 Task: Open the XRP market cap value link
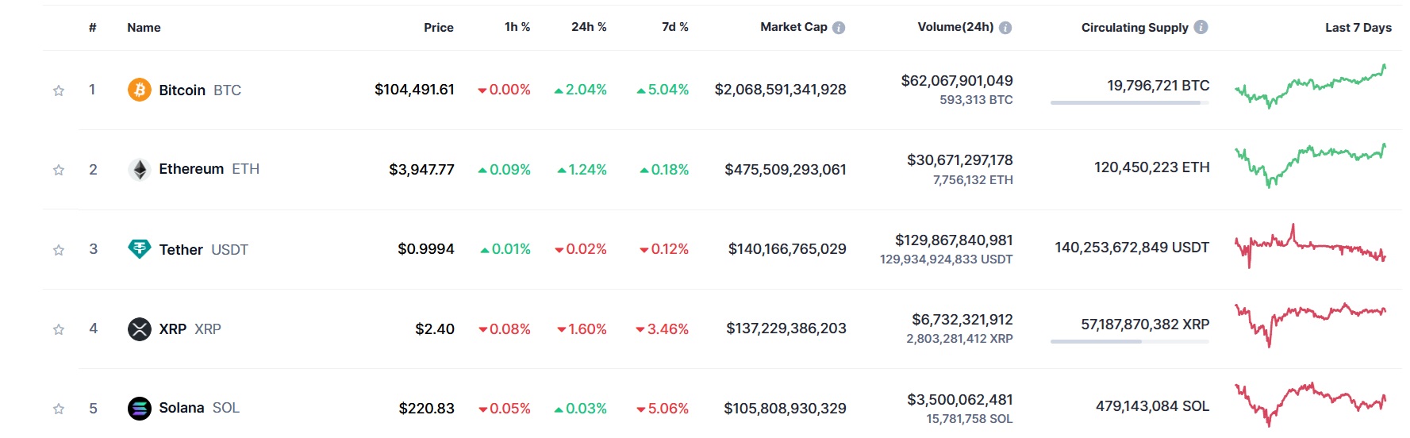[786, 328]
